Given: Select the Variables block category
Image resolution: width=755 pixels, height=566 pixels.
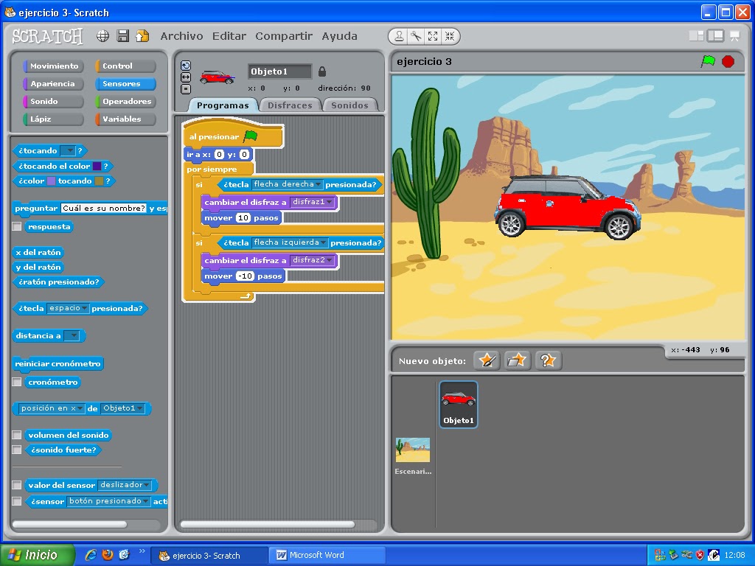Looking at the screenshot, I should click(x=125, y=119).
